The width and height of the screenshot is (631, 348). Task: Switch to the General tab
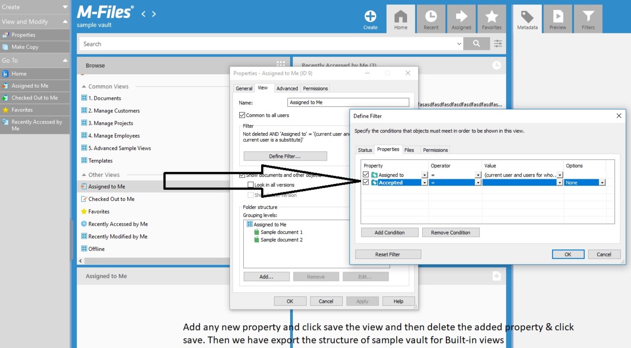[244, 88]
